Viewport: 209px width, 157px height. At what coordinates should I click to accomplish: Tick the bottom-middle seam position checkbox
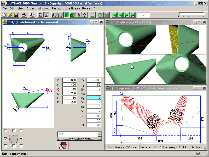pyautogui.click(x=14, y=146)
